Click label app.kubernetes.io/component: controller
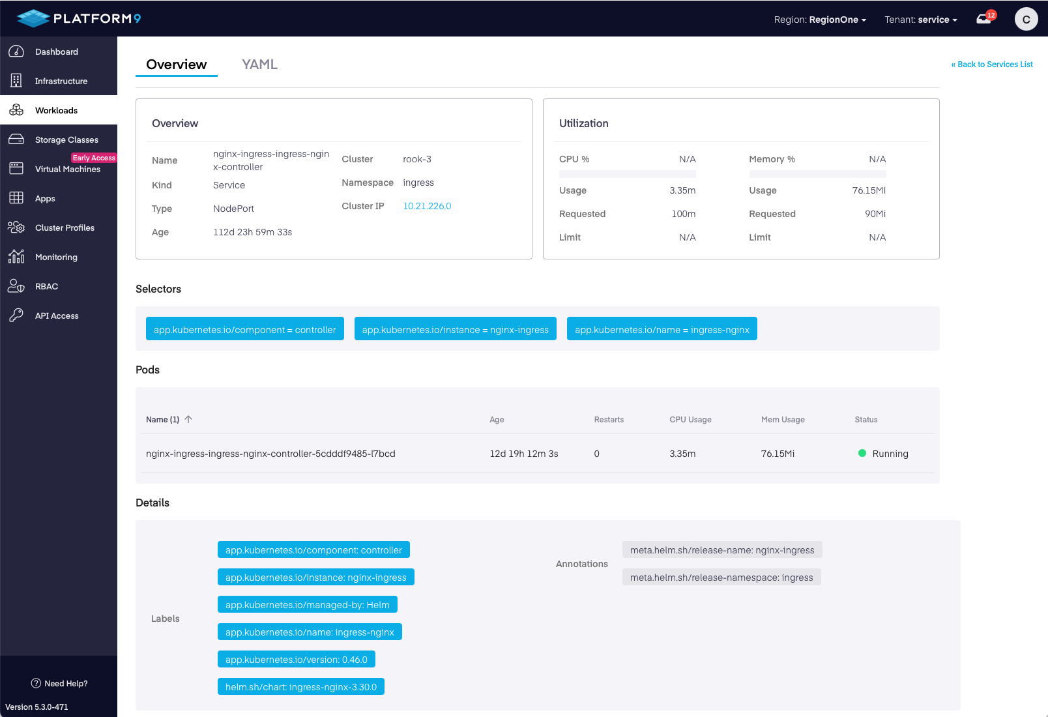1048x717 pixels. coord(313,550)
